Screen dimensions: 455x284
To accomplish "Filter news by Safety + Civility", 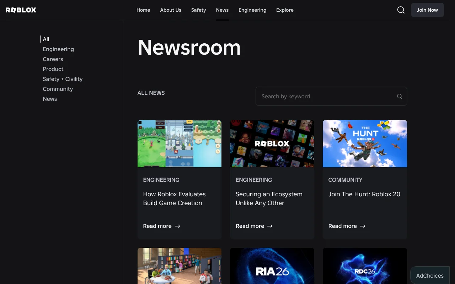I will click(63, 79).
